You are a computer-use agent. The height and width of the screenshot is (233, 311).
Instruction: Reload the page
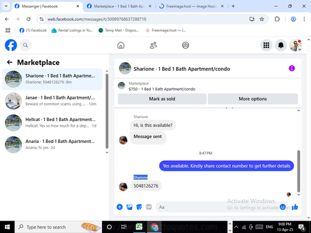click(x=29, y=19)
